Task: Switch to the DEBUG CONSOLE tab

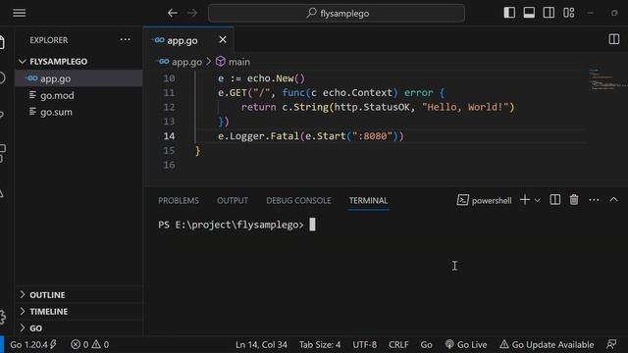Action: pyautogui.click(x=298, y=200)
